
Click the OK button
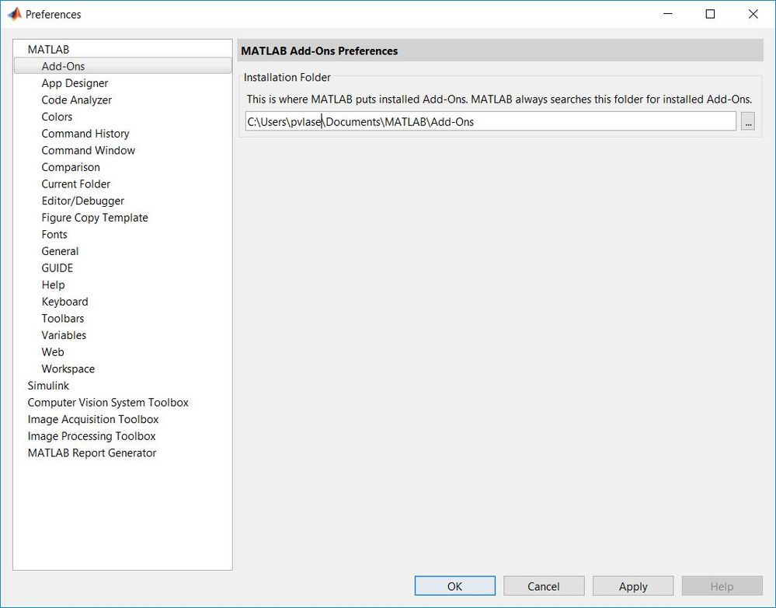coord(454,586)
